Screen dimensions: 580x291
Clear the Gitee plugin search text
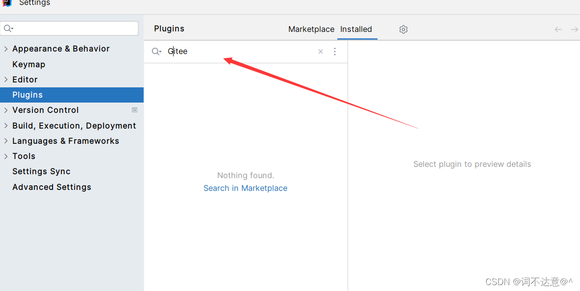[x=321, y=52]
